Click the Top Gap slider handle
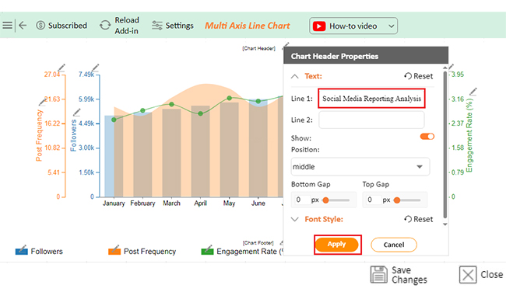The image size is (506, 299). tap(397, 200)
